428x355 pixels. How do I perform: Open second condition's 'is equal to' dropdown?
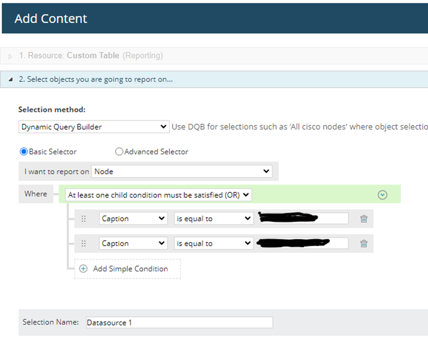[213, 244]
